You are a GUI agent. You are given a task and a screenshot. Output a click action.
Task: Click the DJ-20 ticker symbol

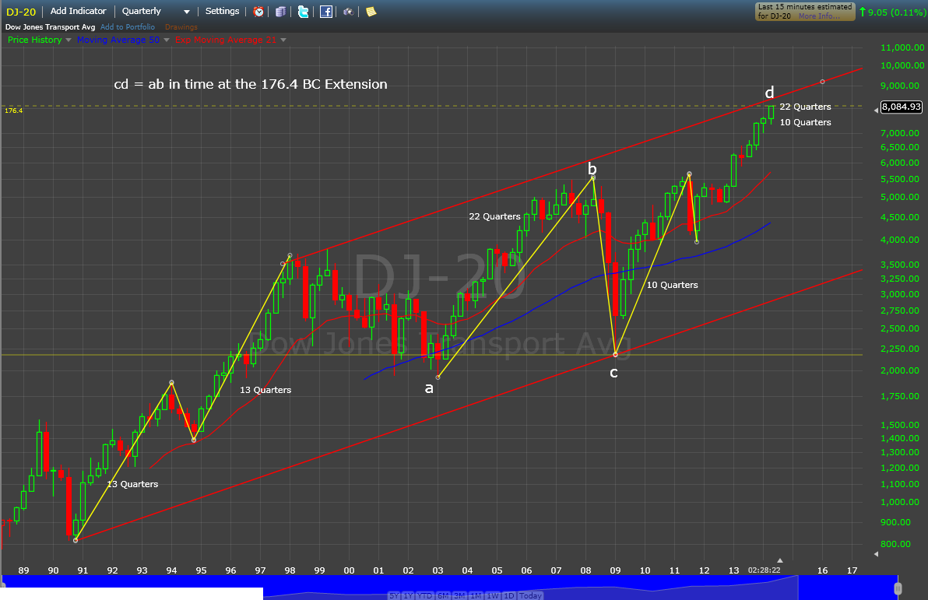[21, 11]
